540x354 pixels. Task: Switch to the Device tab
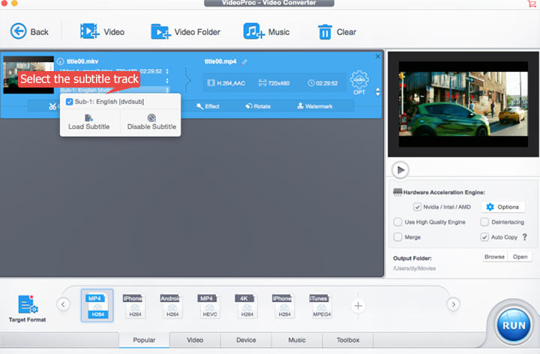coord(246,340)
